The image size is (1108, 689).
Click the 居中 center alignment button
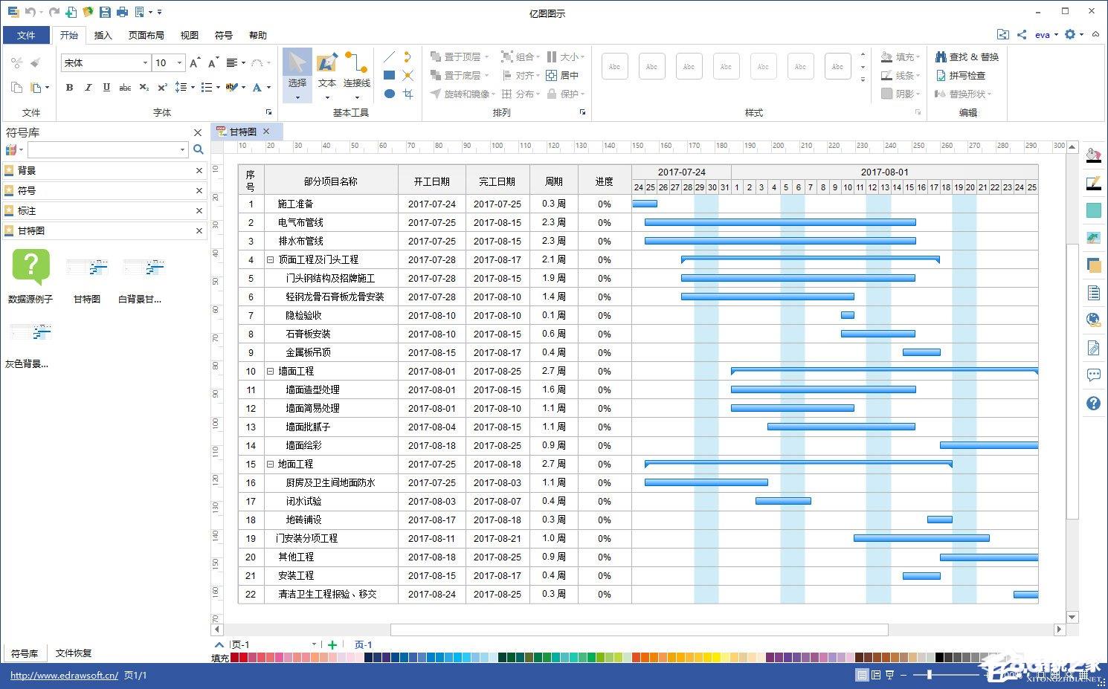562,75
